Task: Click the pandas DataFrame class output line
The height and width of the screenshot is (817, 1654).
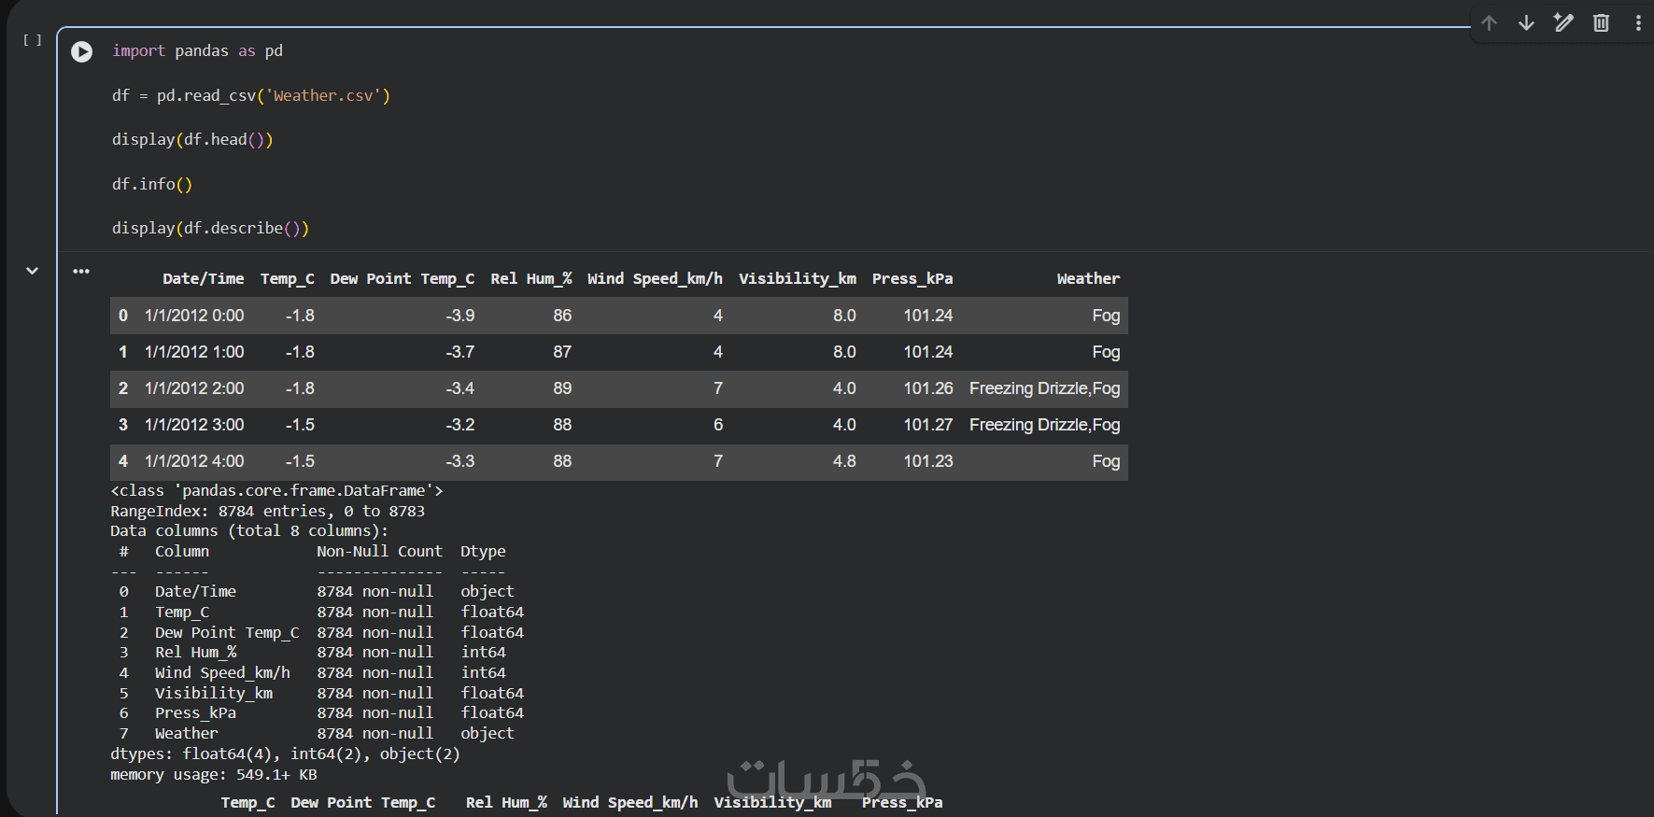Action: pos(276,491)
